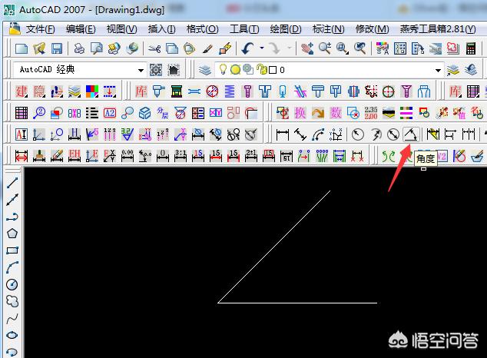Image resolution: width=487 pixels, height=358 pixels.
Task: Click the Angular dimension (角度) icon
Action: [411, 134]
